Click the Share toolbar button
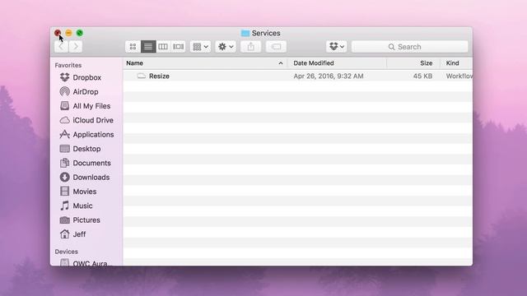Image resolution: width=527 pixels, height=296 pixels. coord(250,47)
